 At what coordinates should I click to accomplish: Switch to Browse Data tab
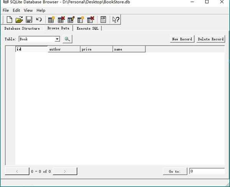pyautogui.click(x=58, y=28)
